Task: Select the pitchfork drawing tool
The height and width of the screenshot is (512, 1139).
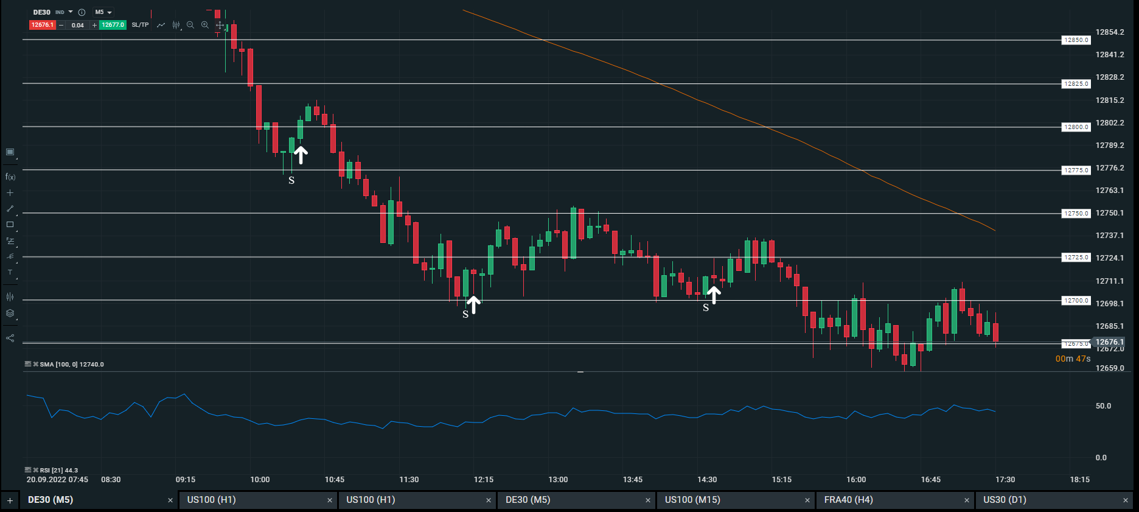Action: click(x=10, y=257)
